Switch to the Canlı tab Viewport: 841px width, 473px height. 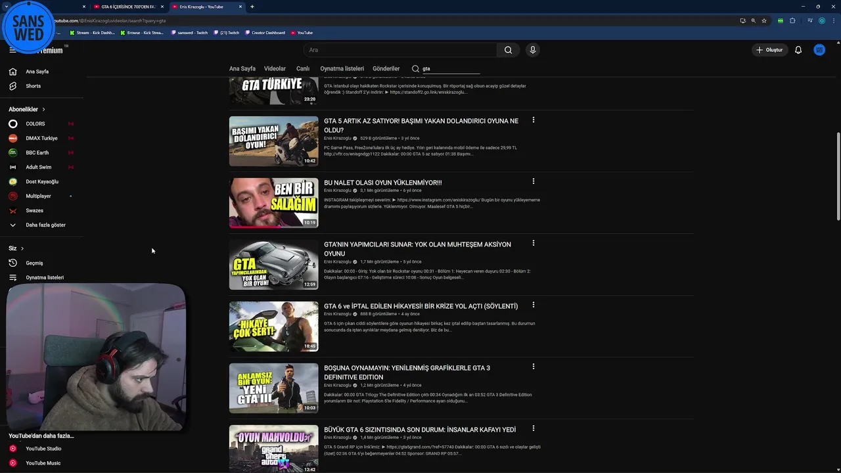(x=303, y=68)
